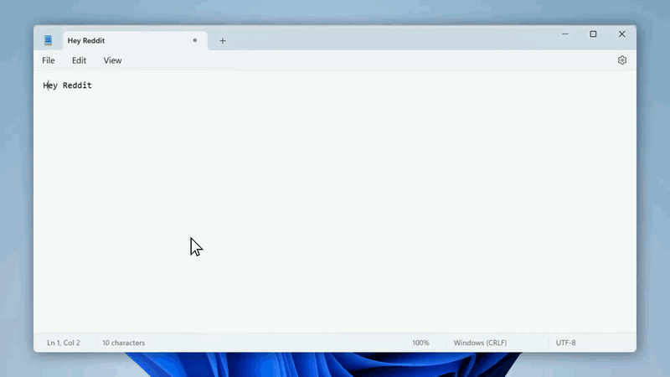The image size is (670, 377).
Task: Maximize the Notepad window
Action: [593, 34]
